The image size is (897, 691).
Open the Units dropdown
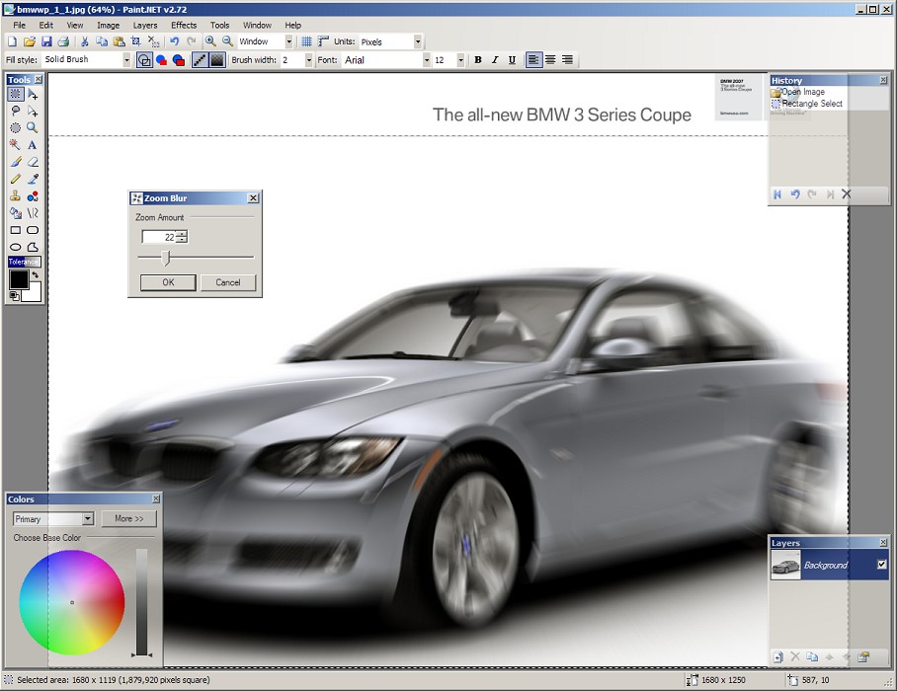pyautogui.click(x=418, y=41)
